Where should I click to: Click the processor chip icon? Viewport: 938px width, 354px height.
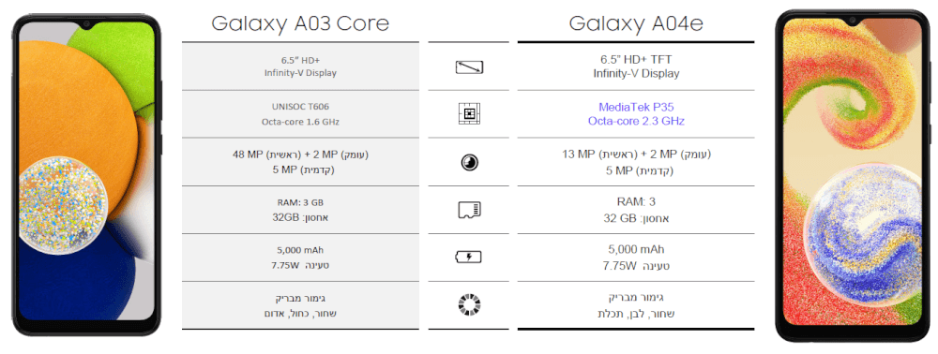pos(469,114)
